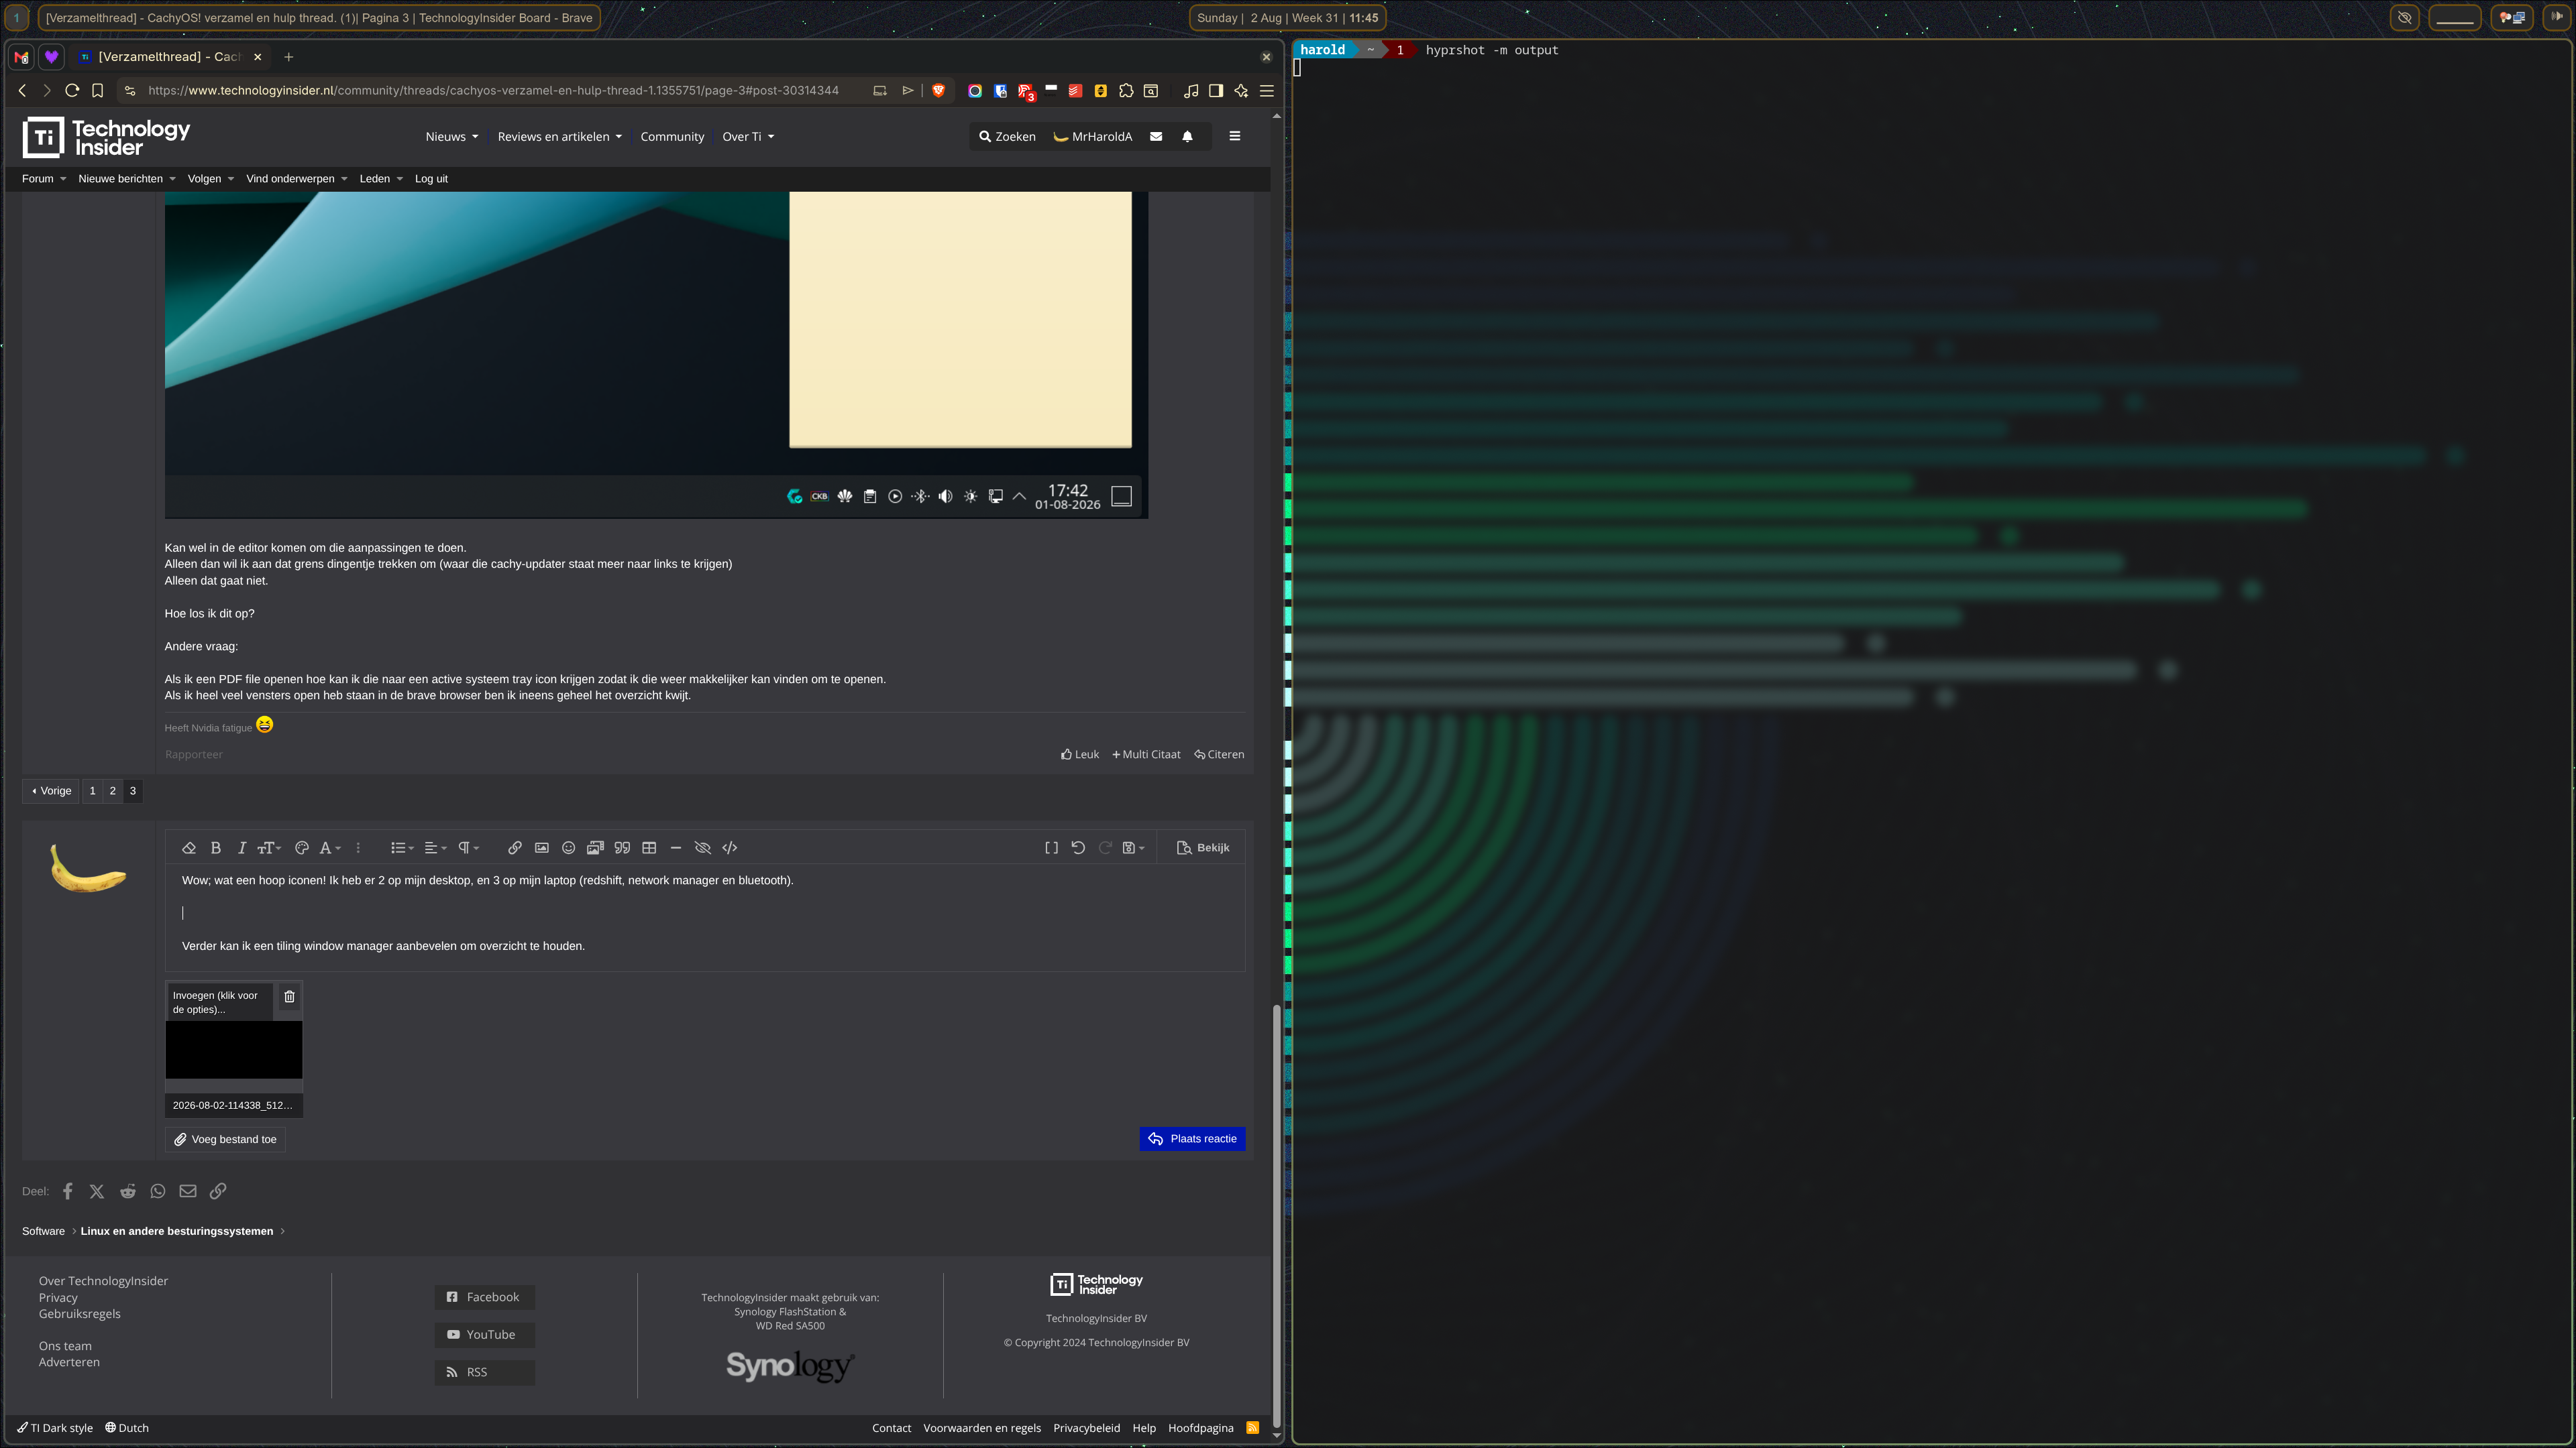Screen dimensions: 2576x1448
Task: Open the media gallery insert icon in editor
Action: [595, 849]
